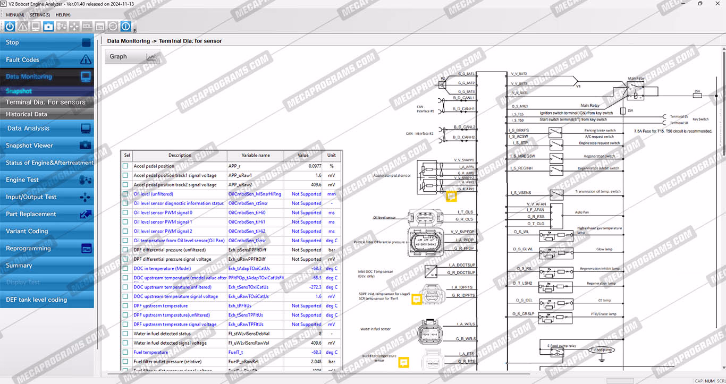This screenshot has height=384, width=726.
Task: Open Reprogramming in the sidebar
Action: click(x=47, y=249)
